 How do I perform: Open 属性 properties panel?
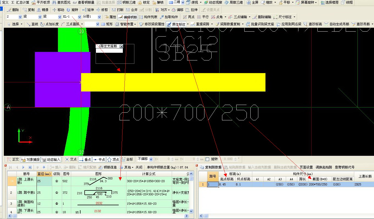tap(110, 17)
